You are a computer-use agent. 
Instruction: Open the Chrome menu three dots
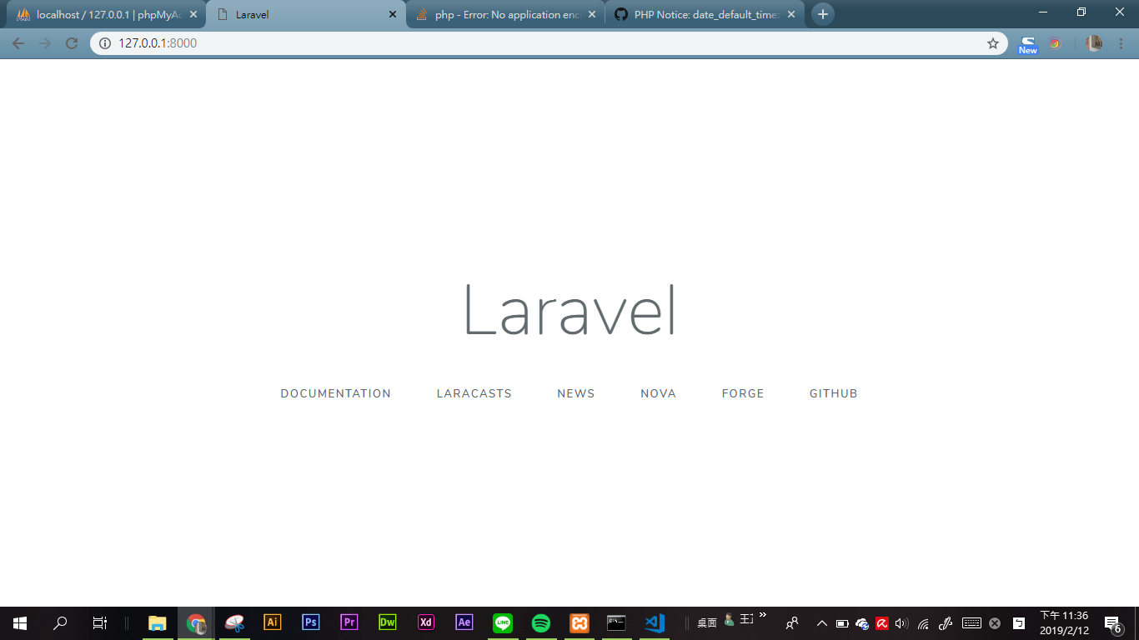pyautogui.click(x=1121, y=43)
